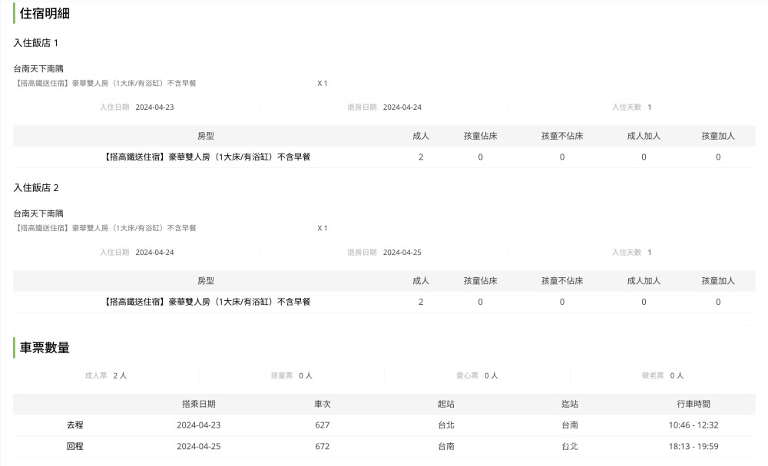768x466 pixels.
Task: Click 孩童票 0 人 ticket count
Action: (291, 375)
